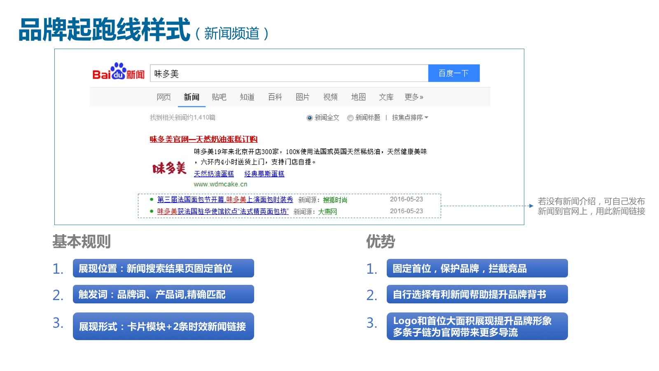Open the 视频 tab
The height and width of the screenshot is (371, 659).
tap(330, 97)
